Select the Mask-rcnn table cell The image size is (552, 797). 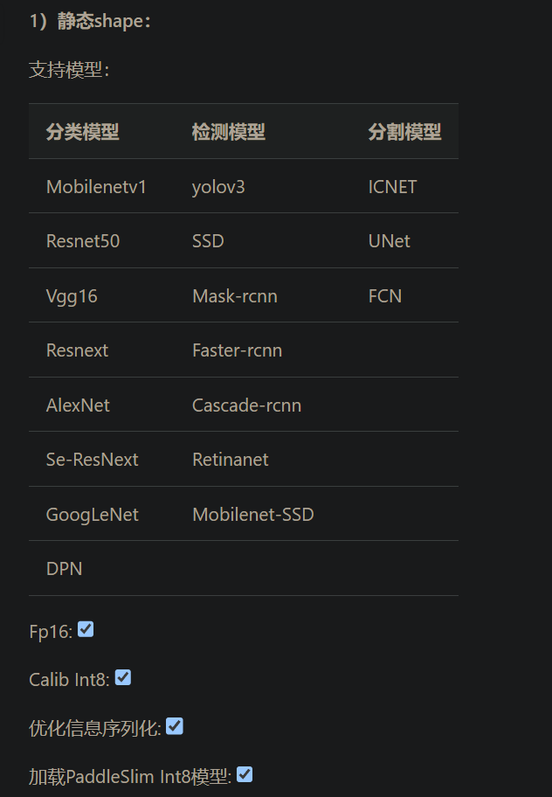tap(234, 295)
